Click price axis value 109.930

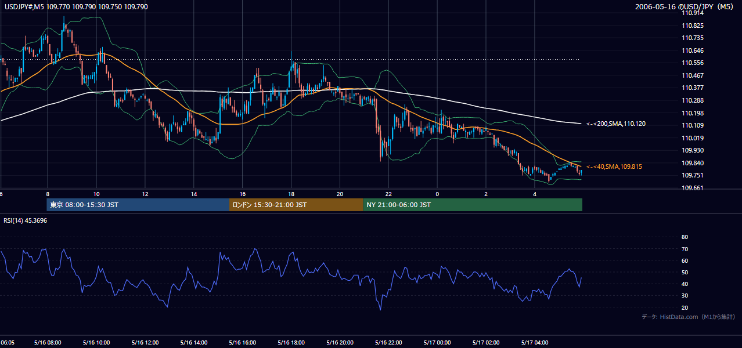(694, 150)
